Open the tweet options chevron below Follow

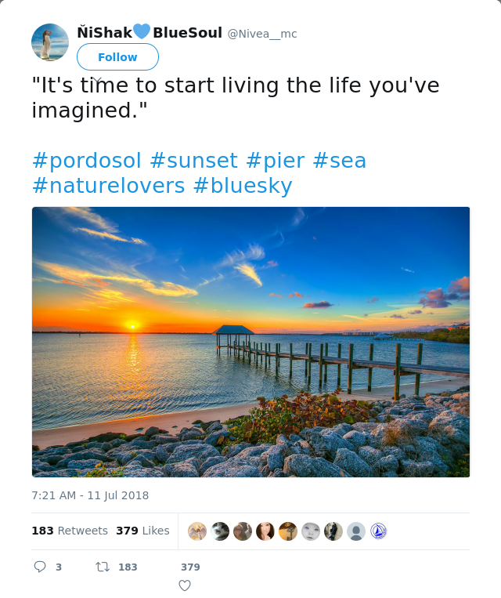98,81
